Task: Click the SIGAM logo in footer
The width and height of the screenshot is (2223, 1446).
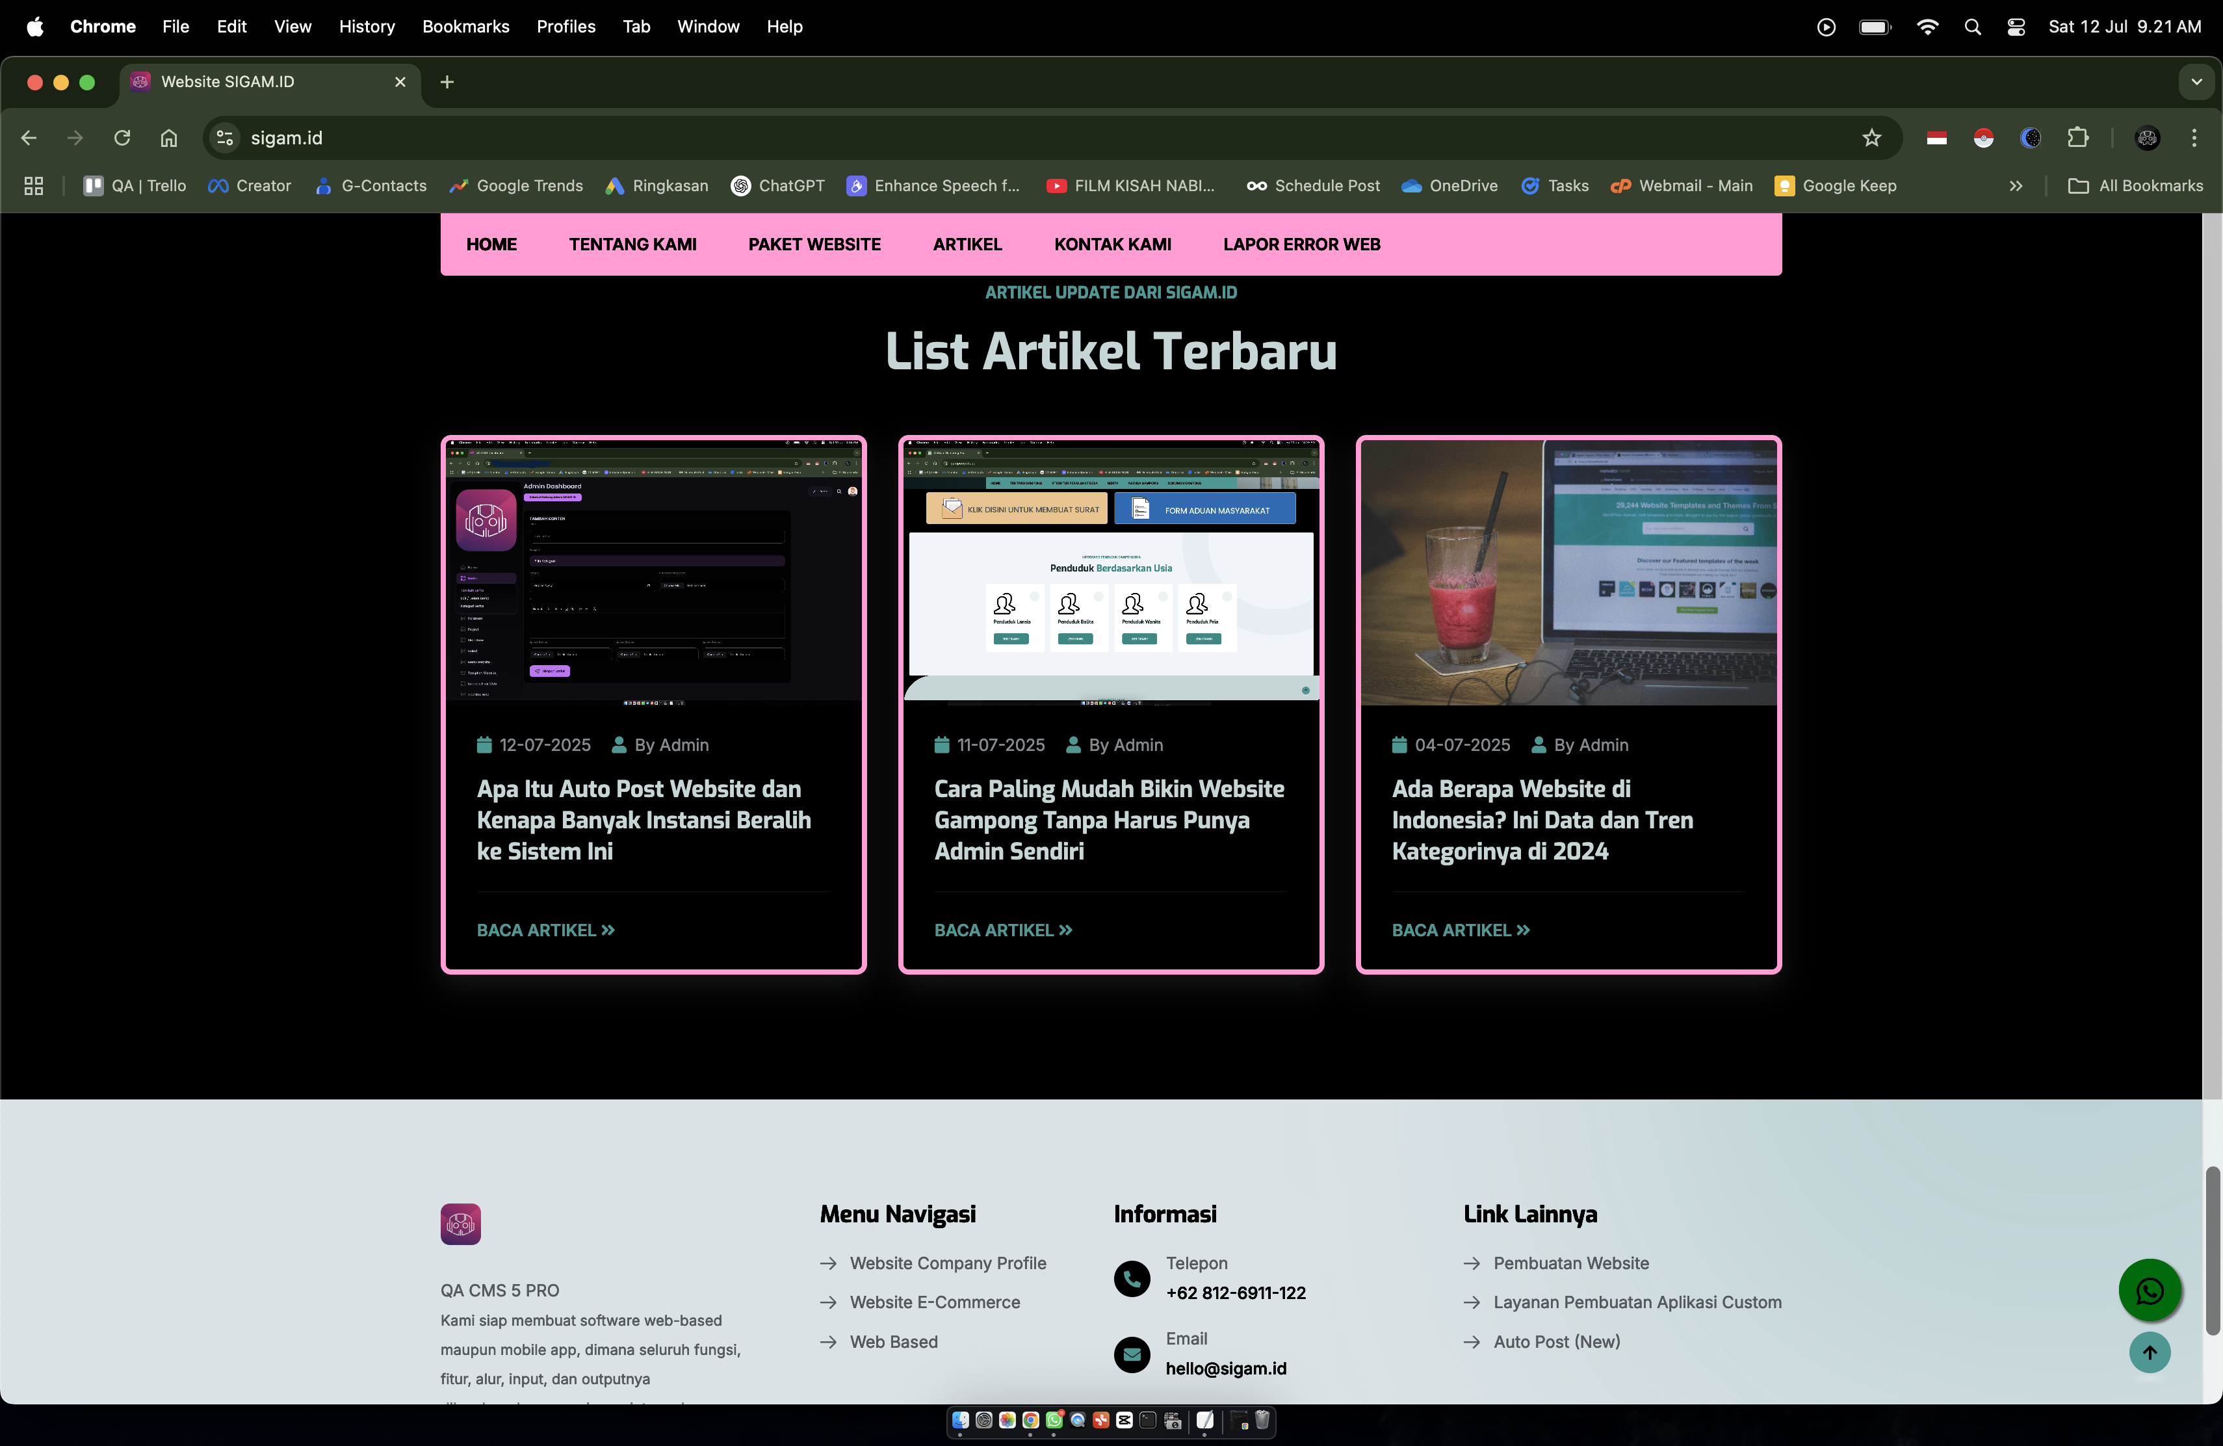Action: (x=460, y=1224)
